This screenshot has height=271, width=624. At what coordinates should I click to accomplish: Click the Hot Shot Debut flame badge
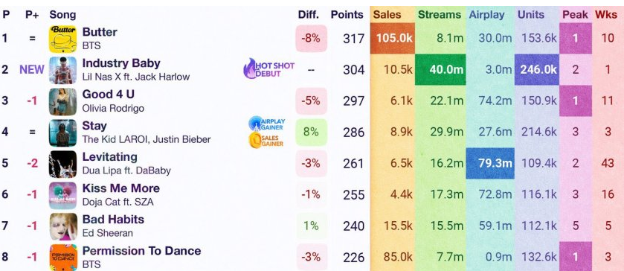pyautogui.click(x=269, y=68)
